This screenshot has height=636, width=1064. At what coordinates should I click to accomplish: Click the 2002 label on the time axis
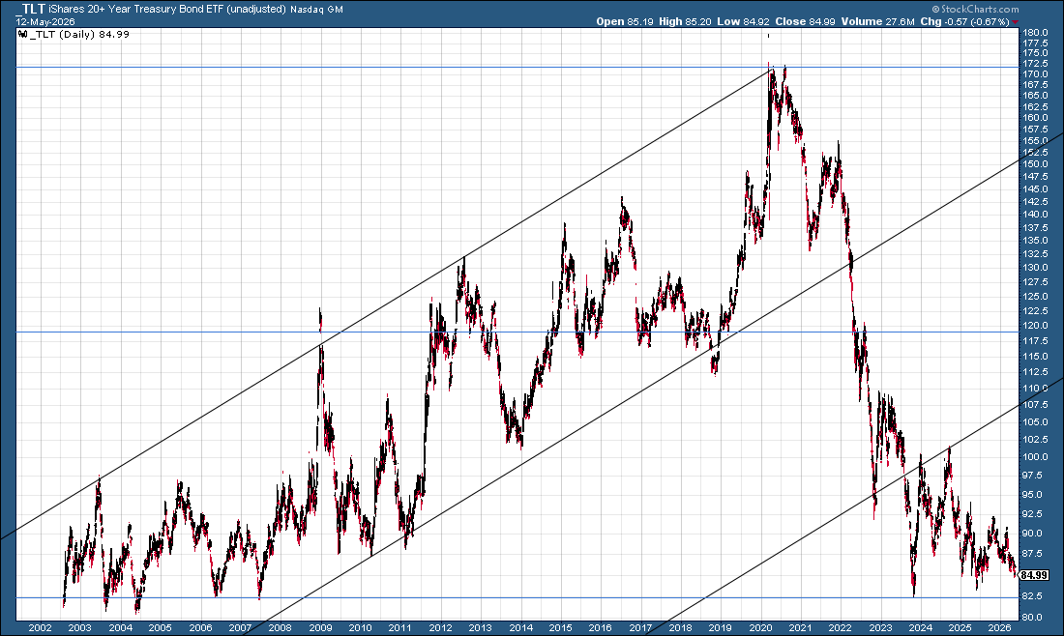40,627
